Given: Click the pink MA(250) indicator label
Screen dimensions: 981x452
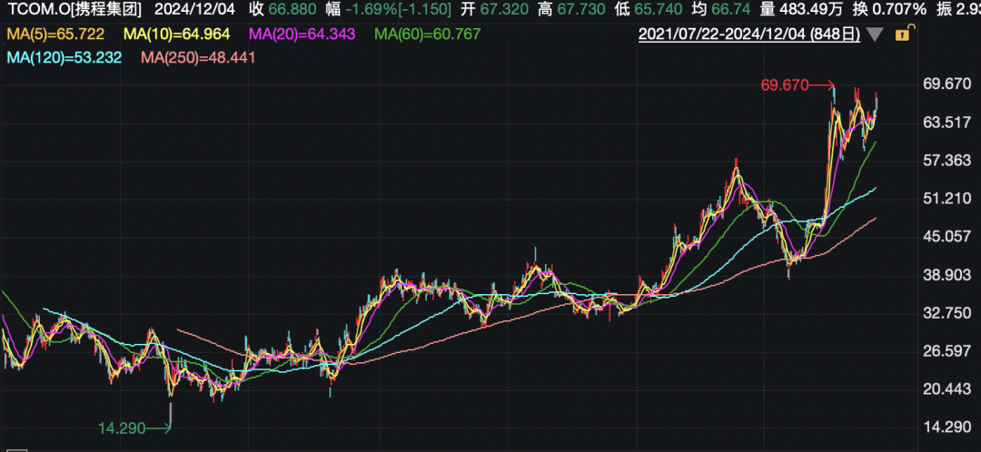Looking at the screenshot, I should click(x=198, y=57).
